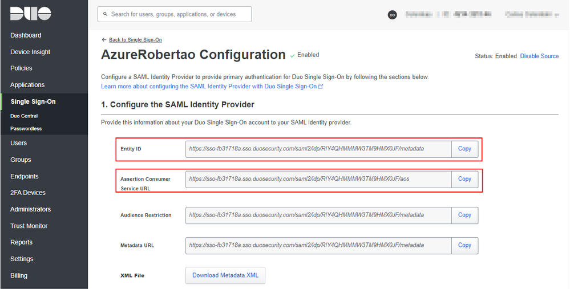570x289 pixels.
Task: Click Disable Source link
Action: (539, 56)
